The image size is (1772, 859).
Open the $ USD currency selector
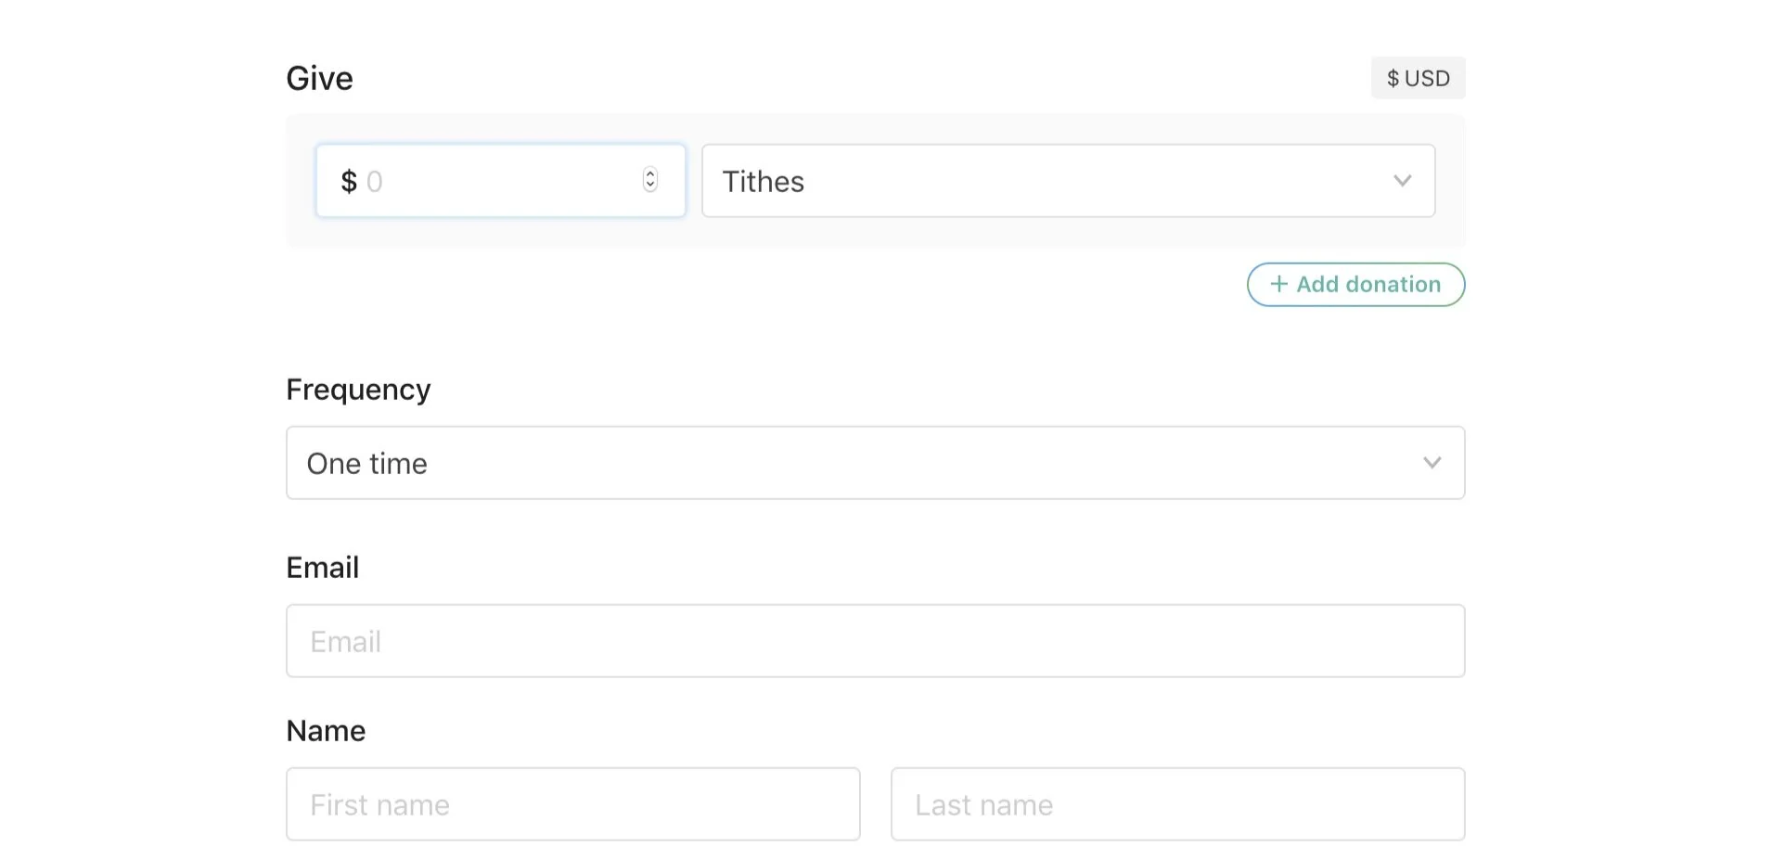[x=1418, y=78]
